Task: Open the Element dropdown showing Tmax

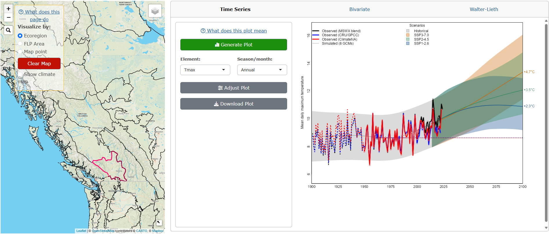Action: [205, 70]
